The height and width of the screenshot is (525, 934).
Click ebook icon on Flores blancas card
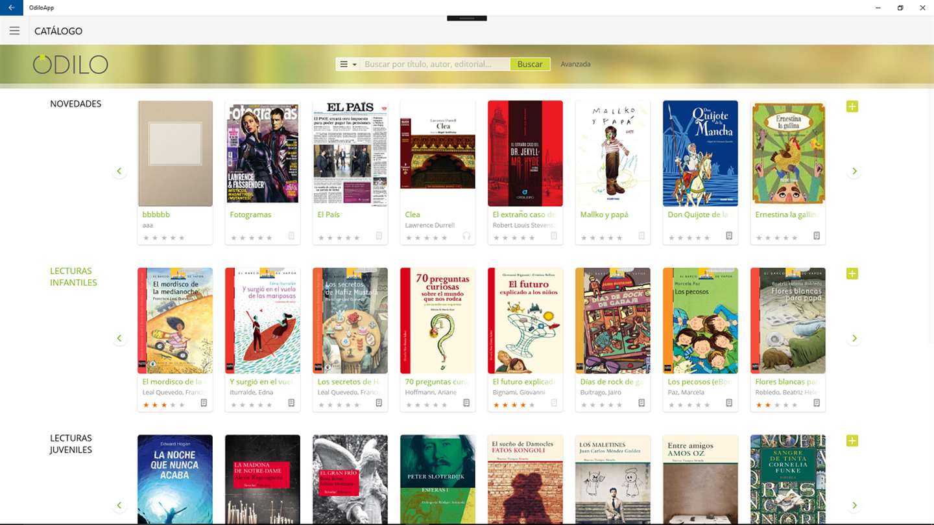pos(817,403)
